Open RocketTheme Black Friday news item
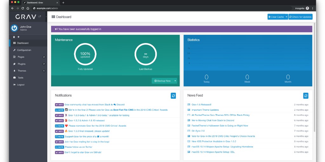The image size is (325, 162). click(221, 115)
